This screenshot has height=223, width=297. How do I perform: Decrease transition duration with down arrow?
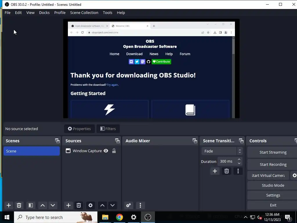coord(239,163)
